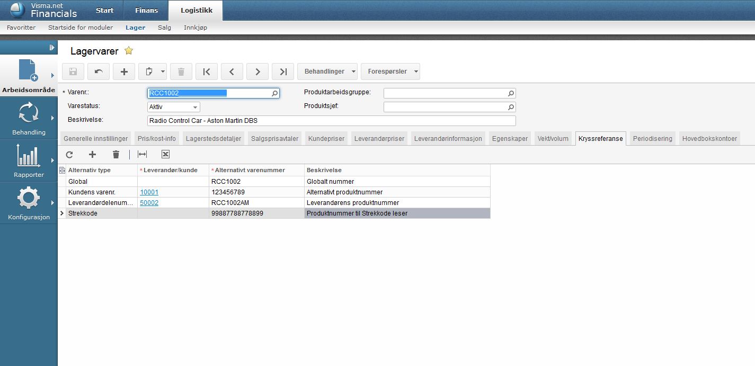Switch to Hovedbokskontoer tab

pos(709,139)
